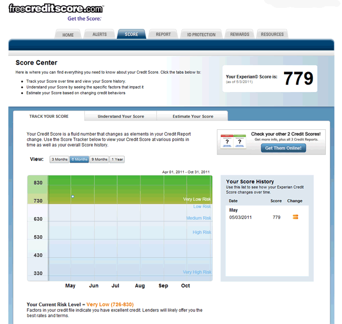This screenshot has height=324, width=342.
Task: Switch to Estimate Your Score tab
Action: [193, 116]
